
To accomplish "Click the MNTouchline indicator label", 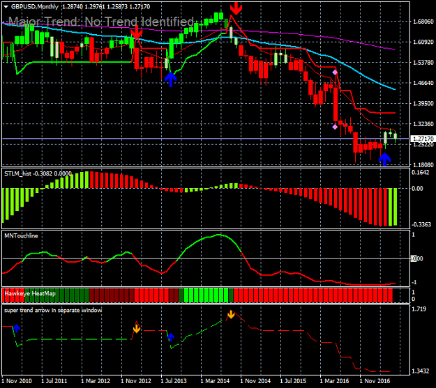I will coord(21,236).
